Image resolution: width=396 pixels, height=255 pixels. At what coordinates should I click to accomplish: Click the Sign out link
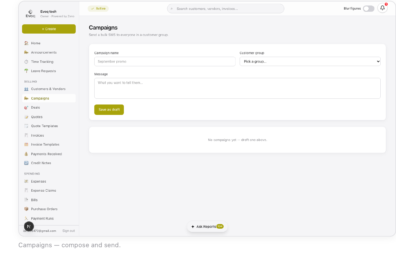[68, 231]
